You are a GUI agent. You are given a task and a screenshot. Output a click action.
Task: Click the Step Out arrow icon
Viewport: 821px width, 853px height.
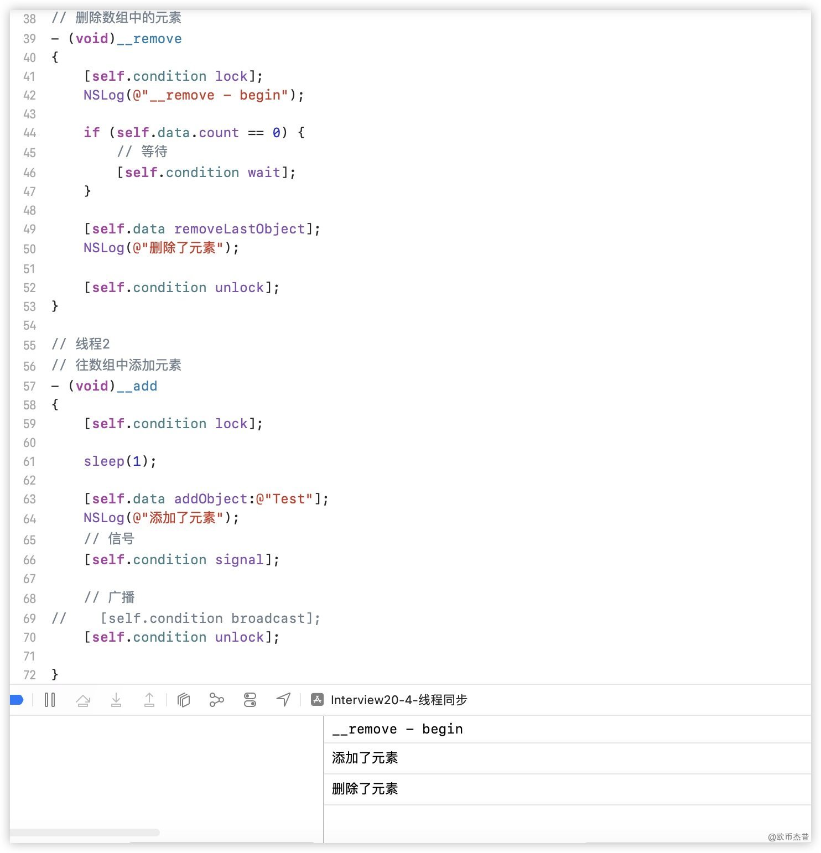click(x=149, y=700)
